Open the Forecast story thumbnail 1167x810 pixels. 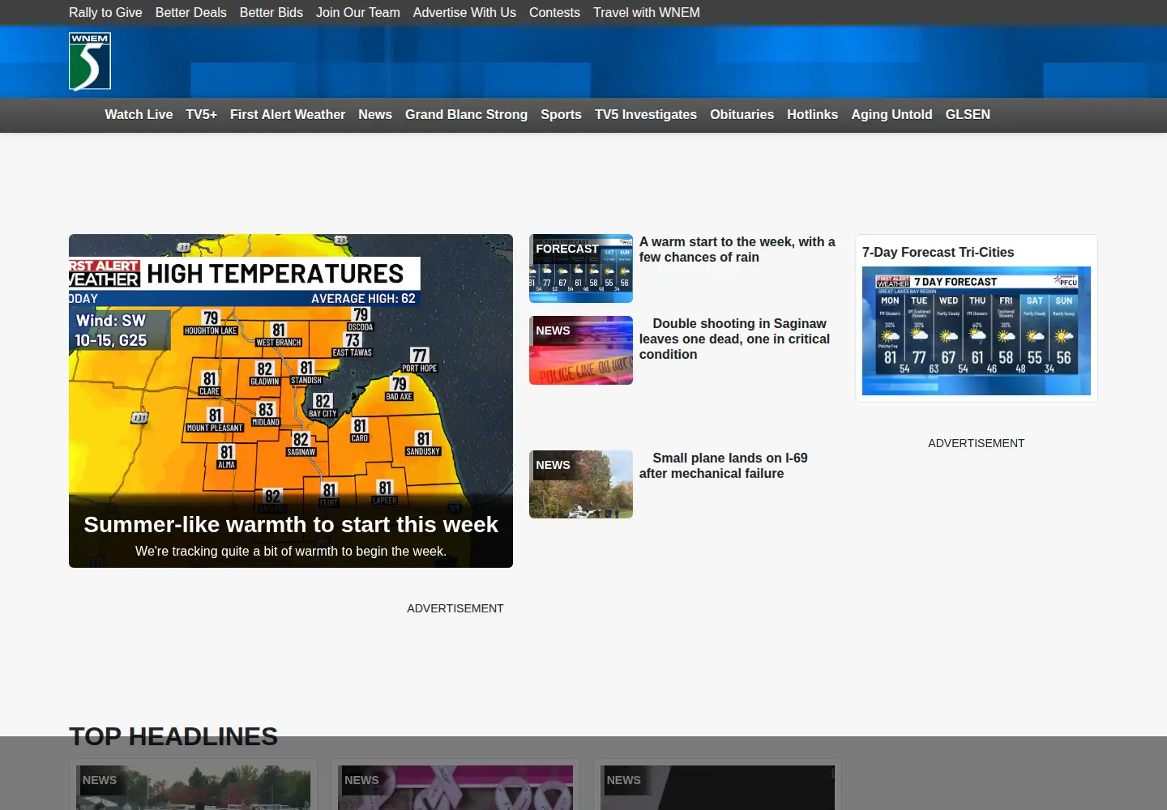(581, 269)
